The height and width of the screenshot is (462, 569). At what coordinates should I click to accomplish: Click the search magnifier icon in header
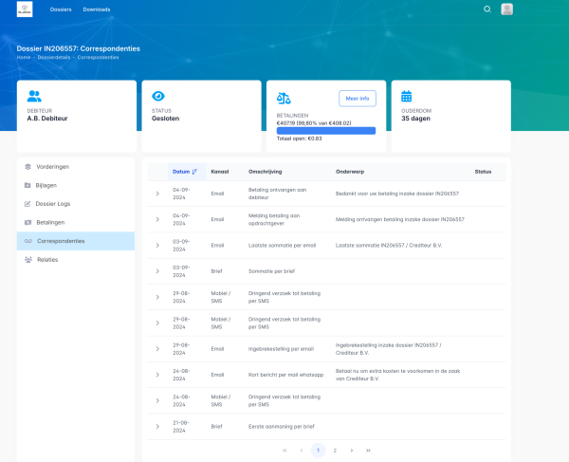[487, 9]
